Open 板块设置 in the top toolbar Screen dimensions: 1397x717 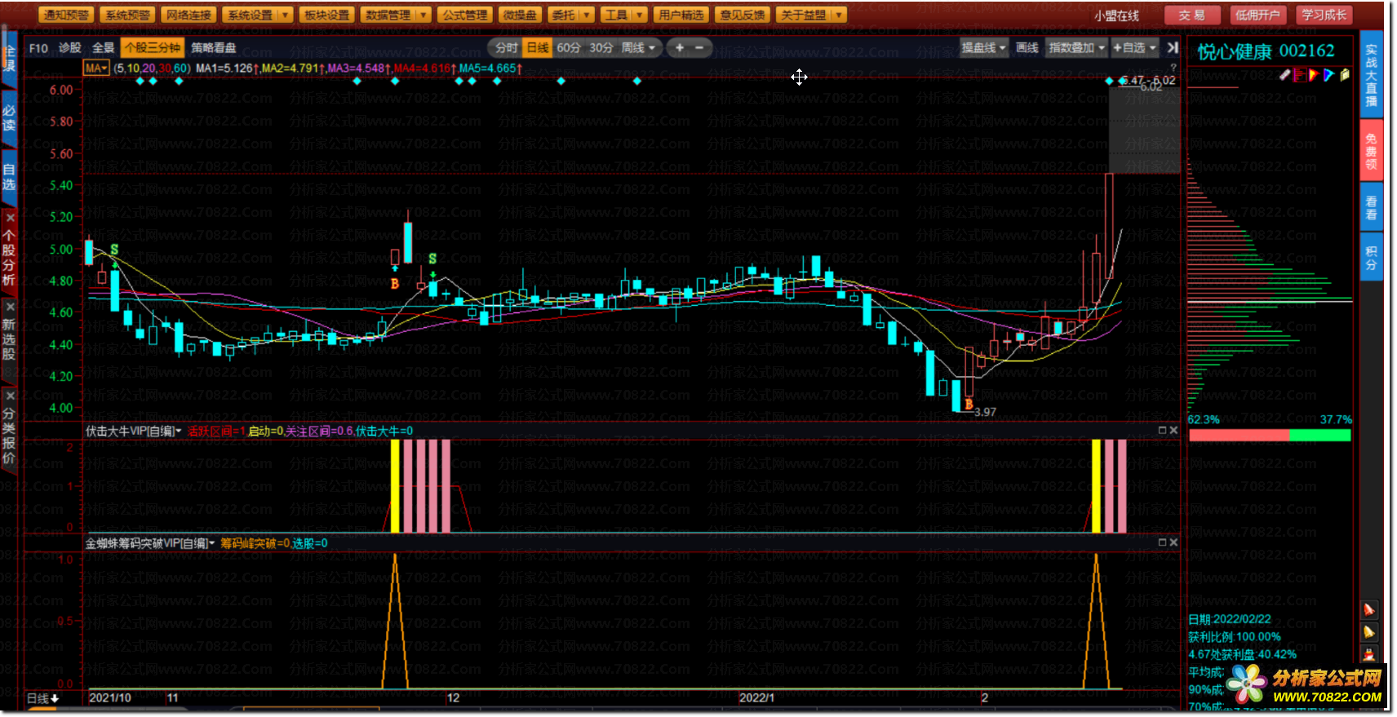click(326, 15)
